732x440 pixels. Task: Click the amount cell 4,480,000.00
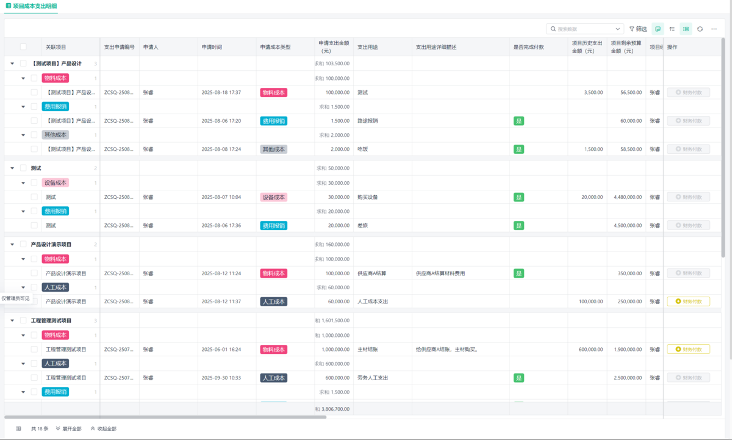(626, 197)
